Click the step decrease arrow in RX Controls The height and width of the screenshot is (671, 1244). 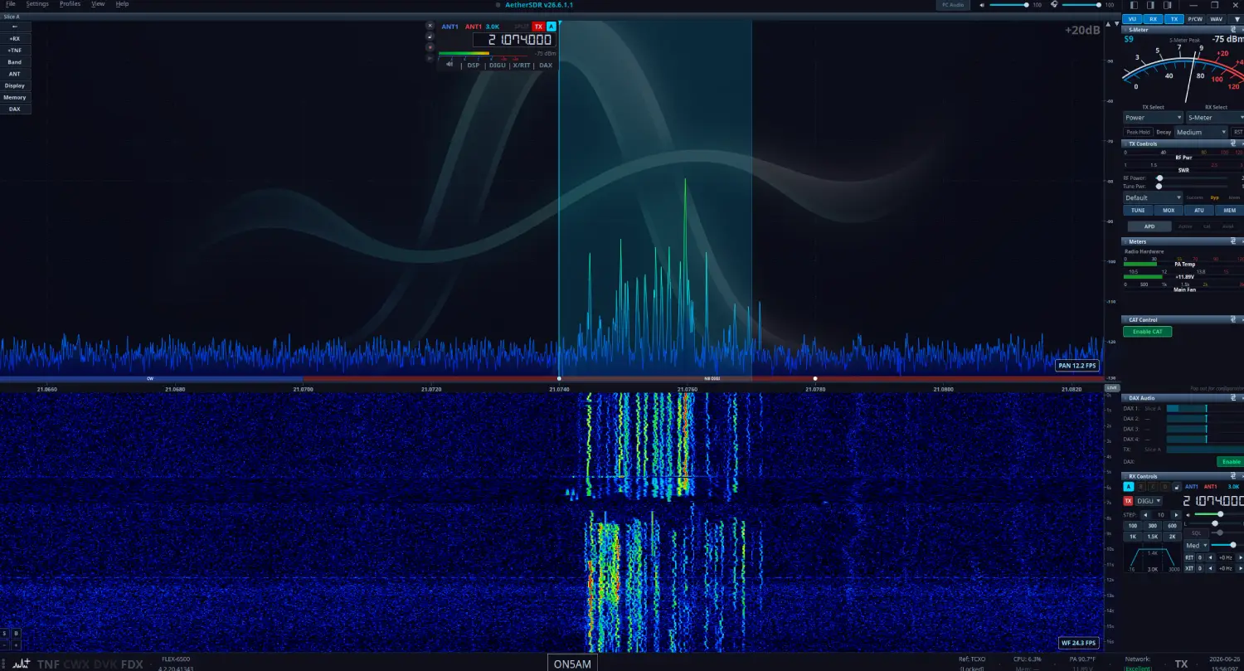pos(1146,515)
